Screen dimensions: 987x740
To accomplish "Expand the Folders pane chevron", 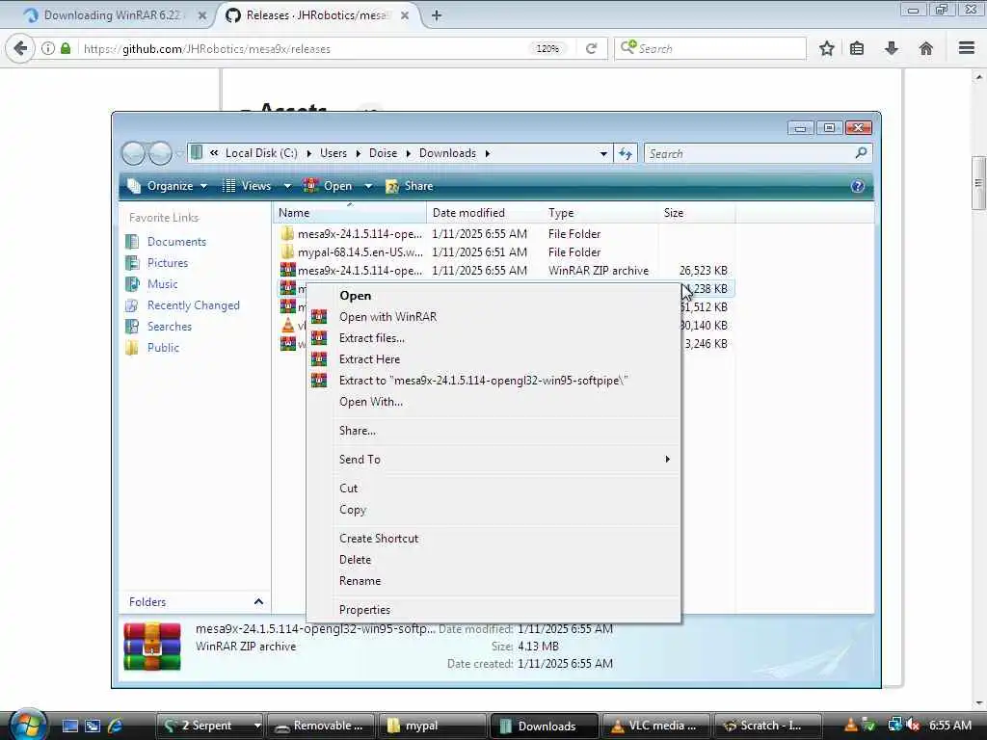I will [x=258, y=601].
